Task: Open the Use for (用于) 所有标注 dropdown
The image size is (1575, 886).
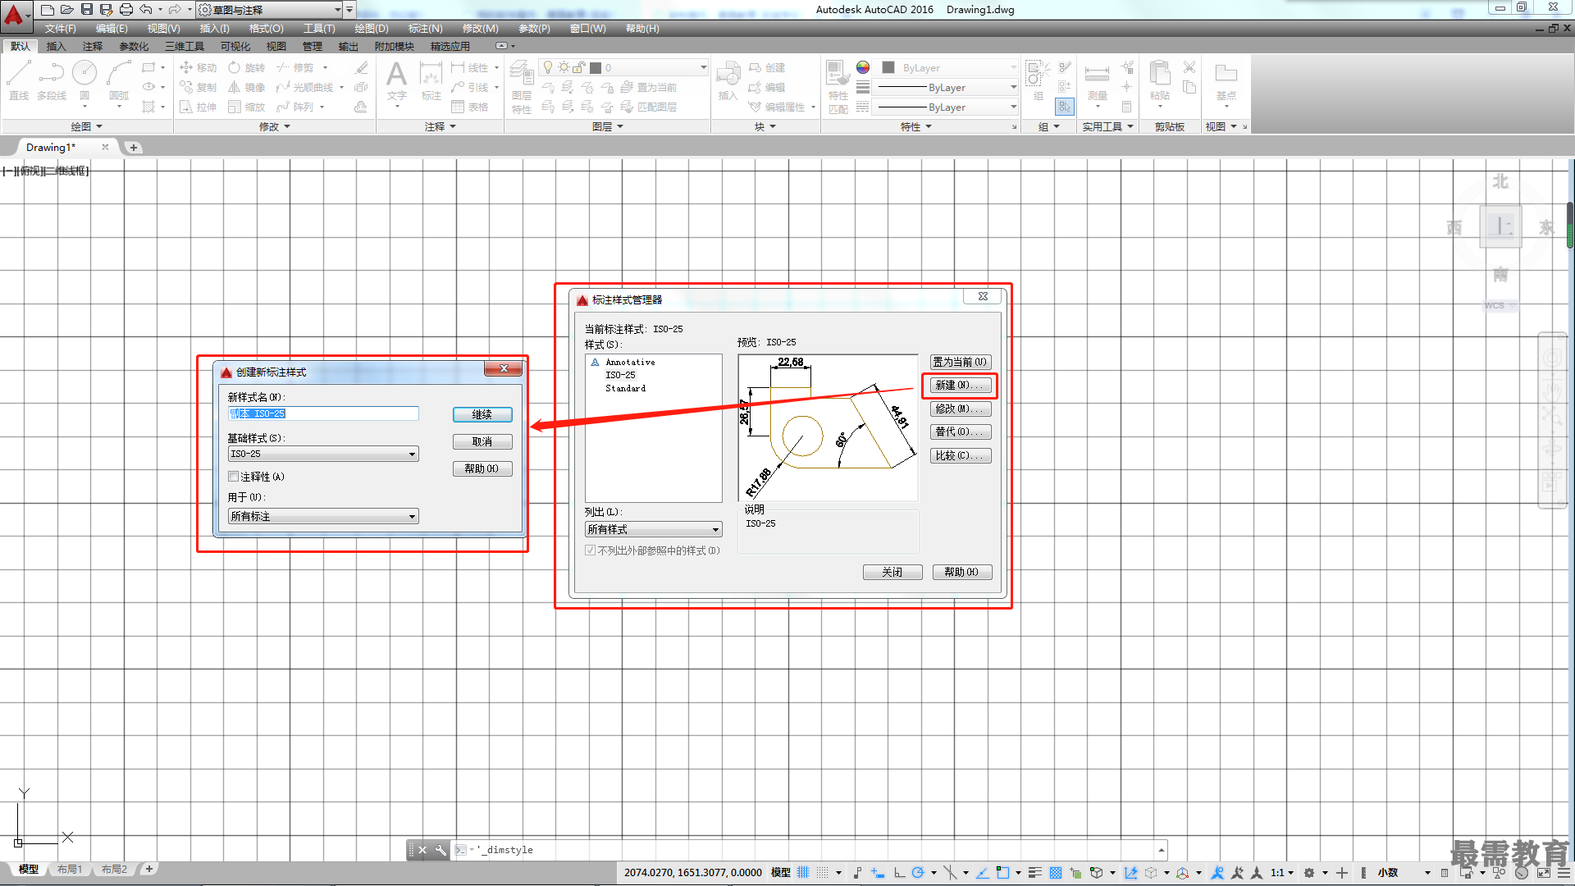Action: pyautogui.click(x=323, y=516)
